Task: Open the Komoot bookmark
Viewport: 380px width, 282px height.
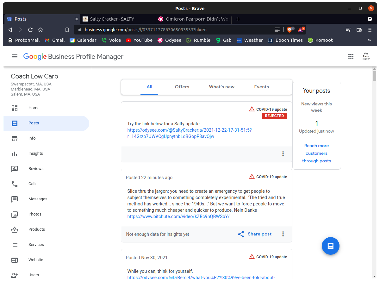Action: [321, 40]
